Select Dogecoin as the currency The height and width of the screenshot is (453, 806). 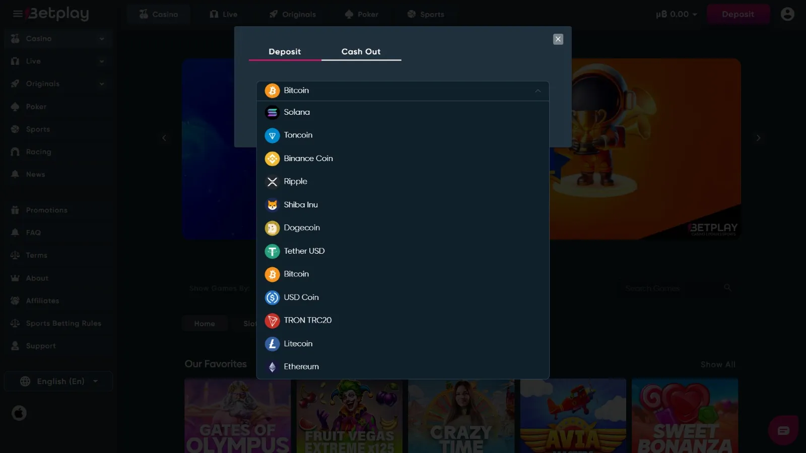301,228
